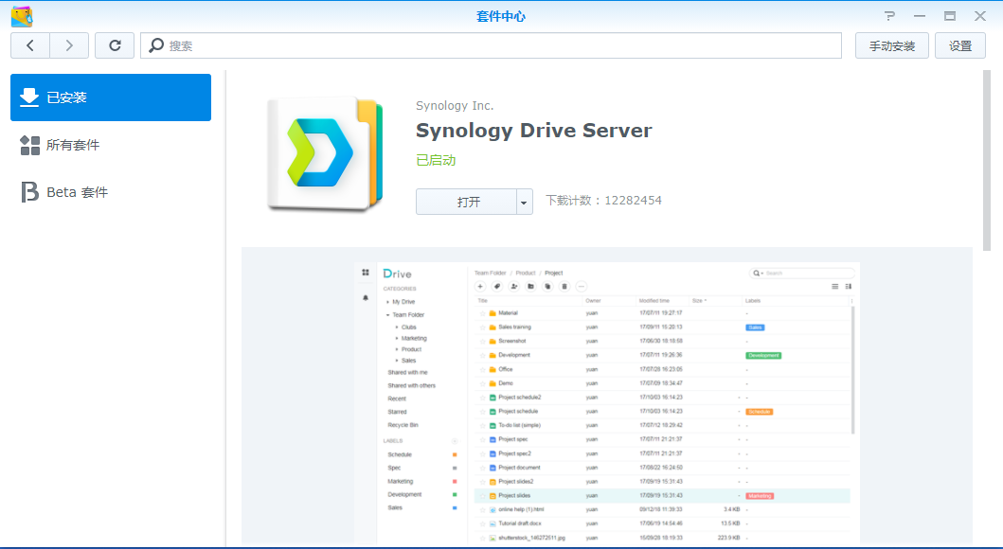Close the 套件中心 window
This screenshot has height=549, width=1003.
coord(980,16)
